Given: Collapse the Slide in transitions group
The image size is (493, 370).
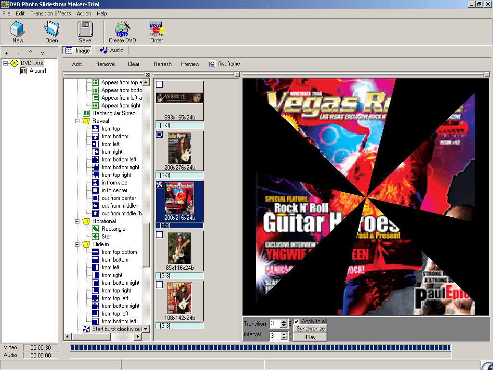Looking at the screenshot, I should [76, 244].
